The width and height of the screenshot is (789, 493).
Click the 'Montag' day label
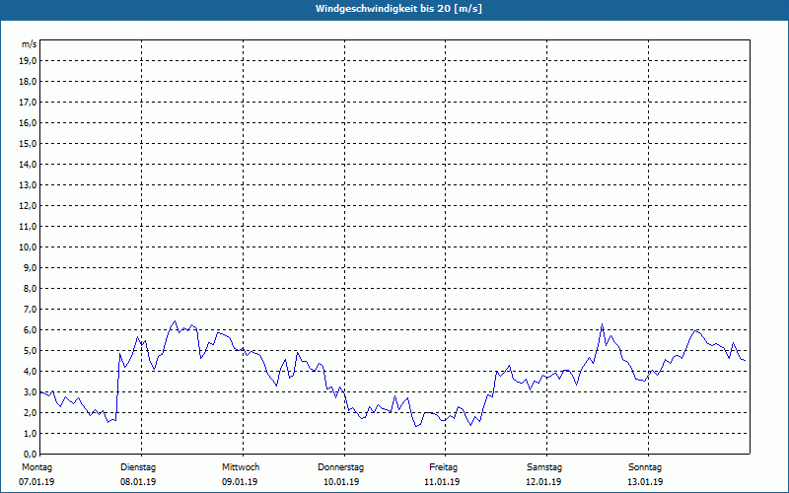click(36, 467)
